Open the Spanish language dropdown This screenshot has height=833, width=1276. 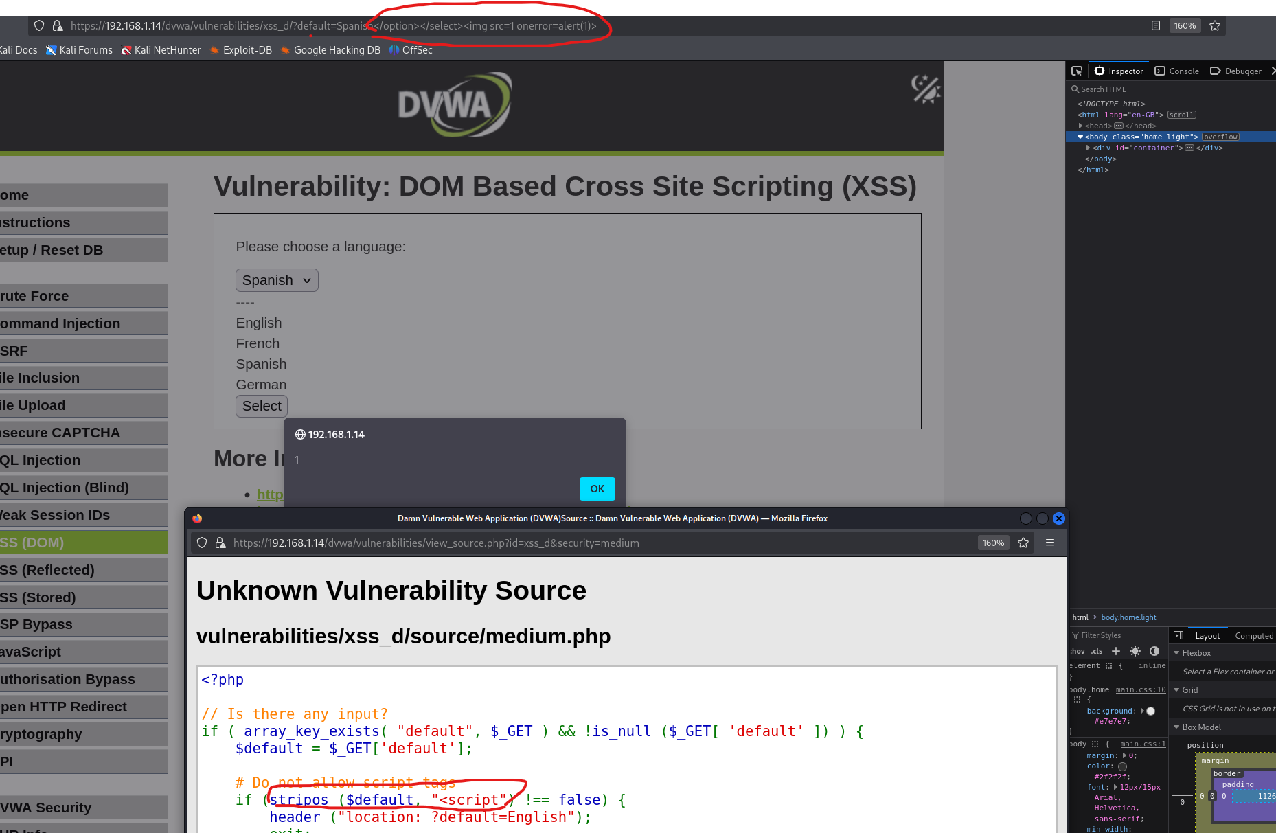(x=277, y=280)
